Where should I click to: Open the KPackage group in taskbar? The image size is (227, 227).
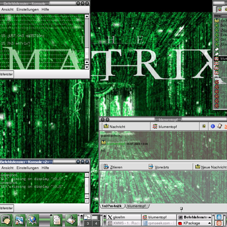coord(195,223)
